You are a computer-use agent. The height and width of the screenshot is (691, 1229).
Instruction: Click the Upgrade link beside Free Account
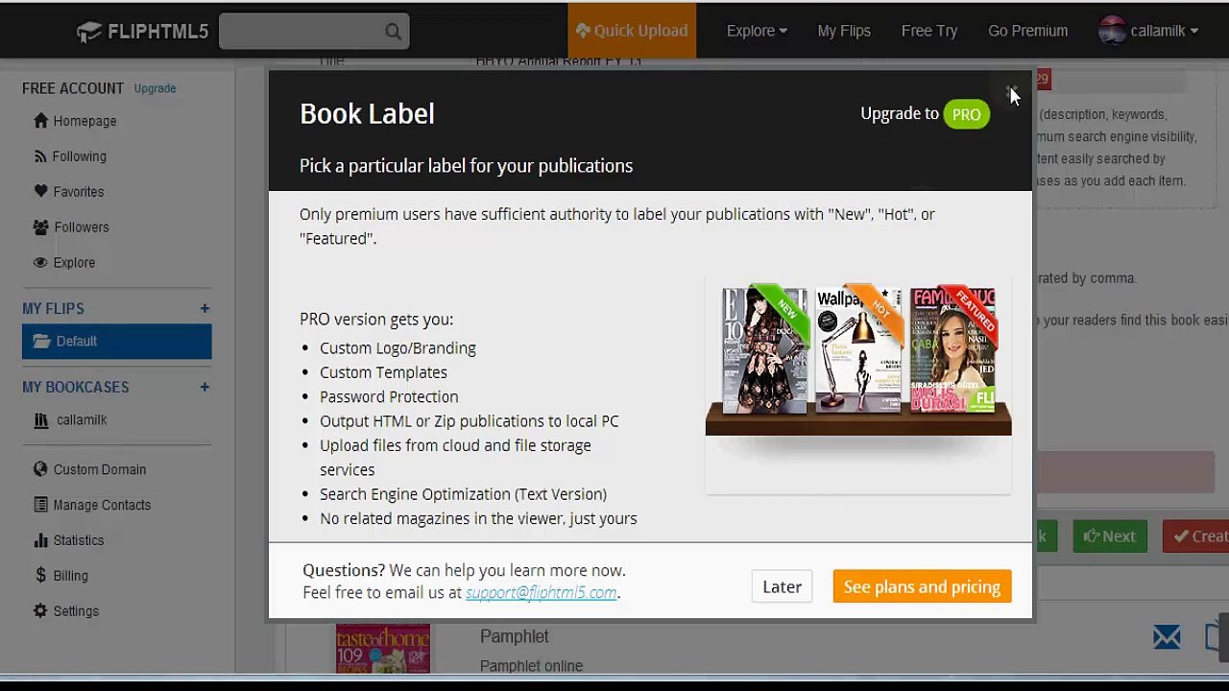[x=155, y=88]
